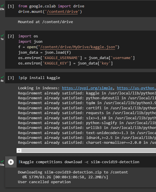This screenshot has height=192, width=156.
Task: Click the [3] execution count label
Action: 11,78
